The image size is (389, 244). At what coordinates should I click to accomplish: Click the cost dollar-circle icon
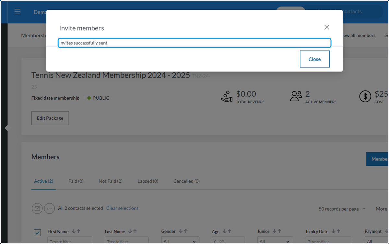[x=365, y=96]
